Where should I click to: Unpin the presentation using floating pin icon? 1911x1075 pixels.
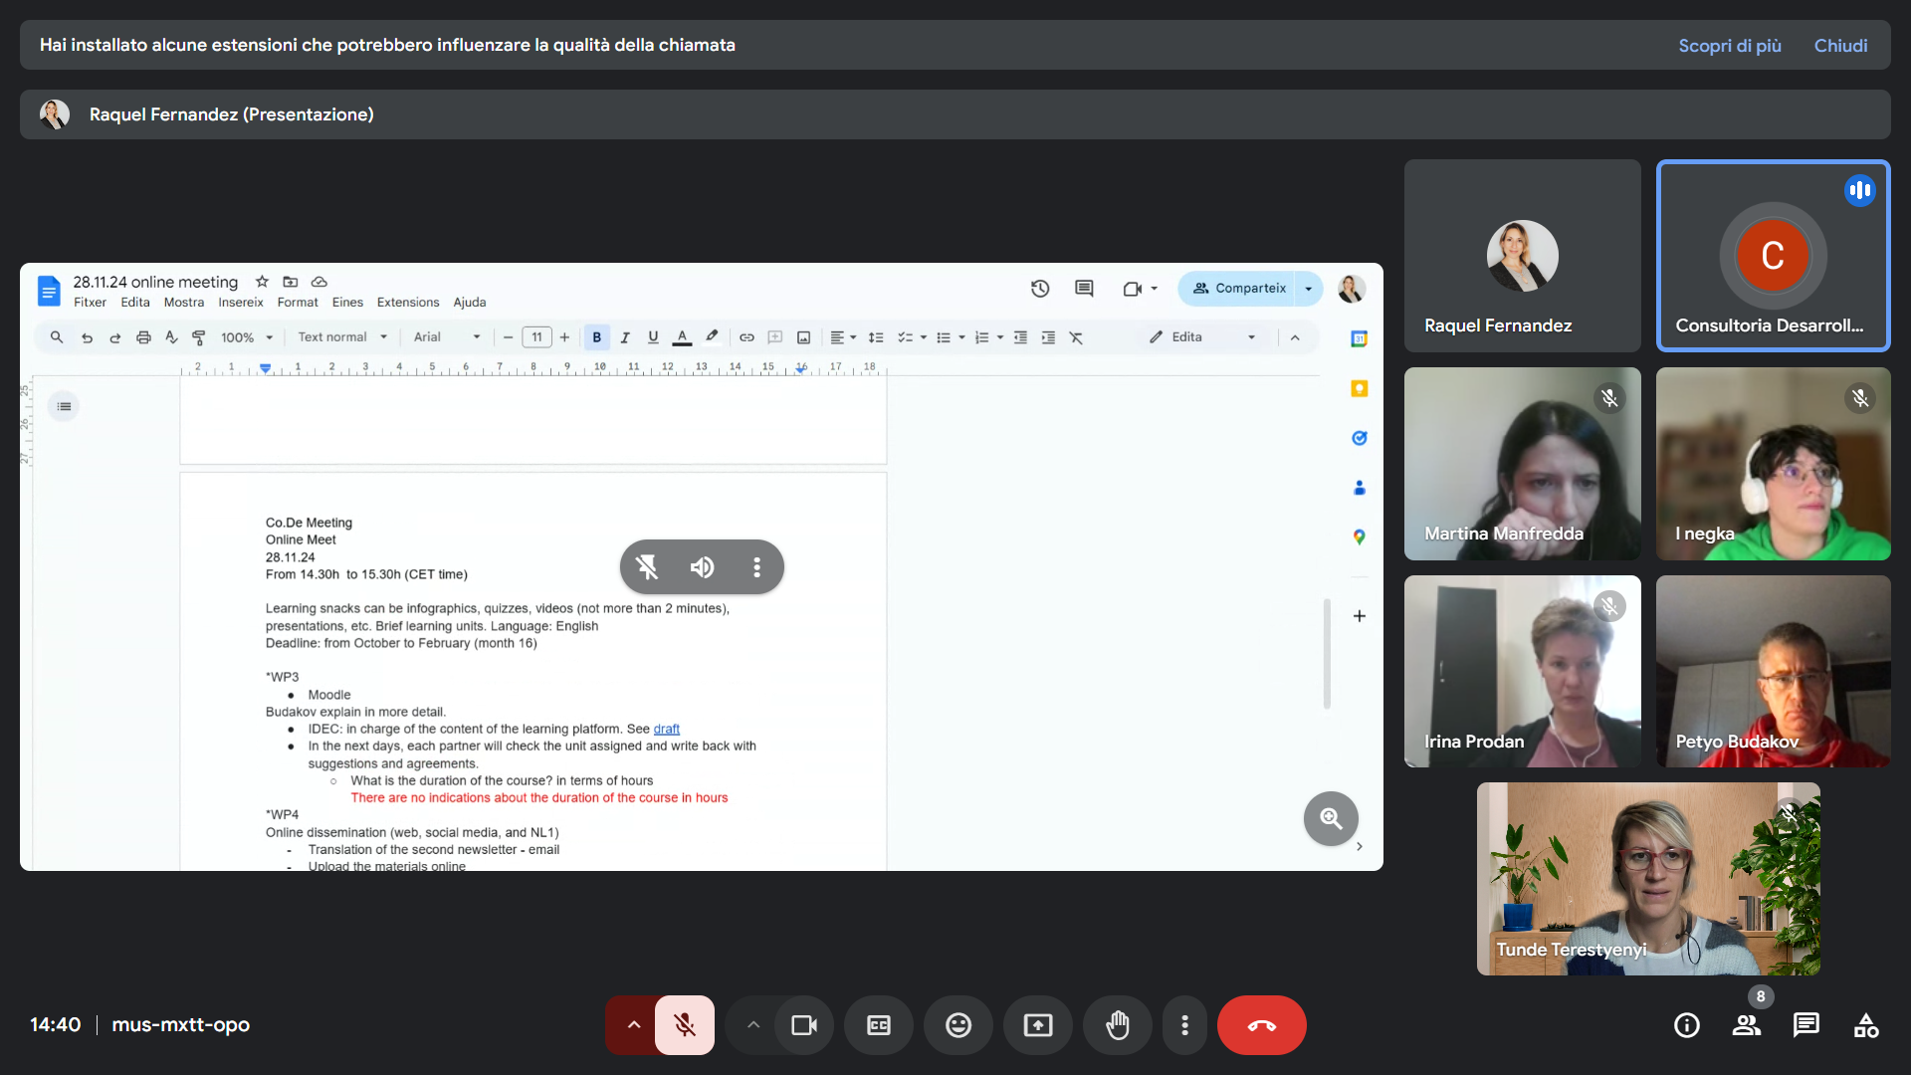coord(647,567)
